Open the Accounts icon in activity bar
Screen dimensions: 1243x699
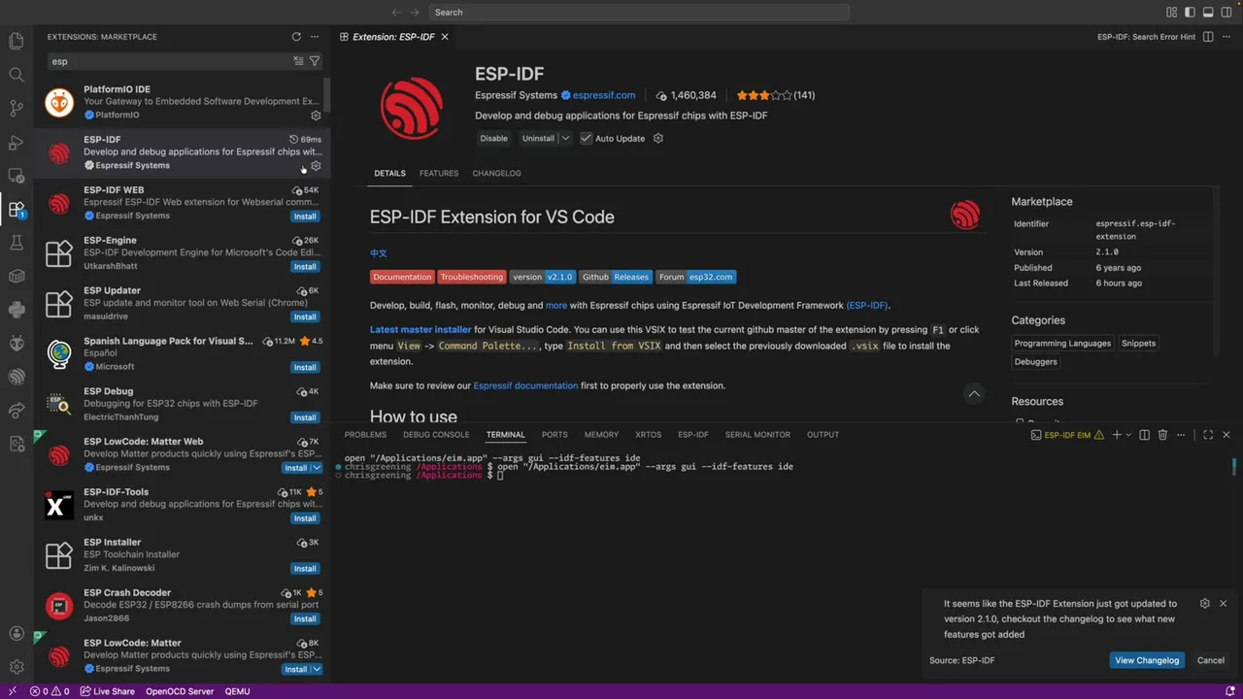coord(17,633)
